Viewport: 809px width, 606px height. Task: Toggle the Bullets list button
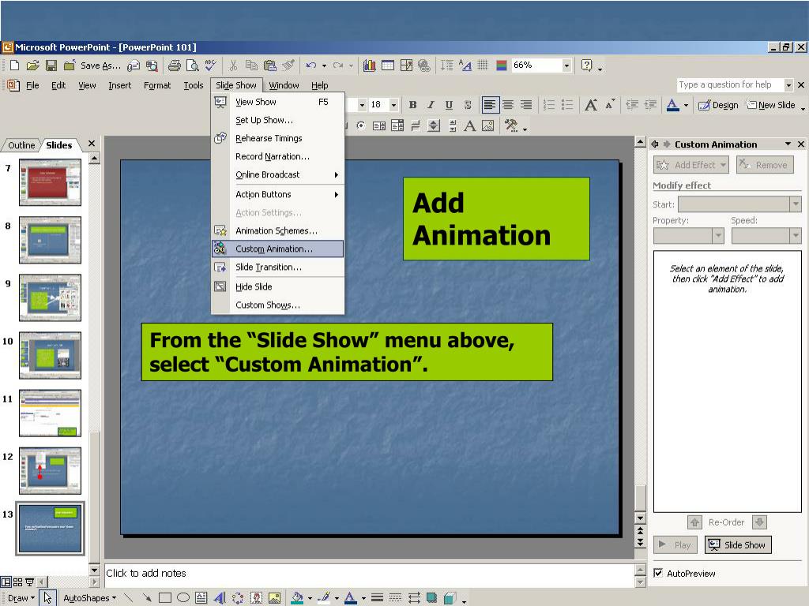(x=567, y=105)
